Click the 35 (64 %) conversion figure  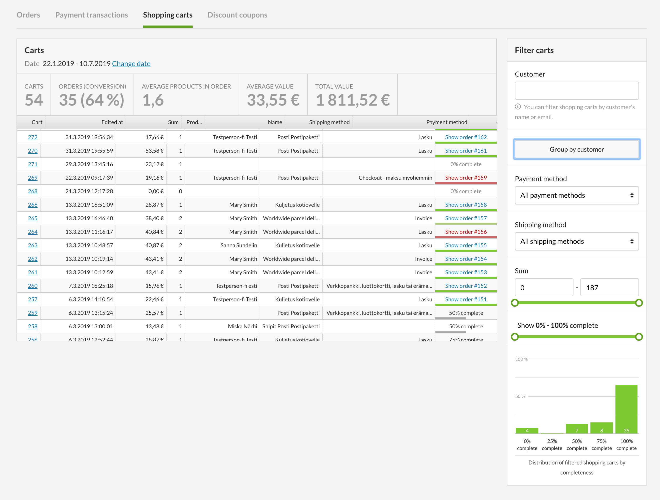(92, 100)
